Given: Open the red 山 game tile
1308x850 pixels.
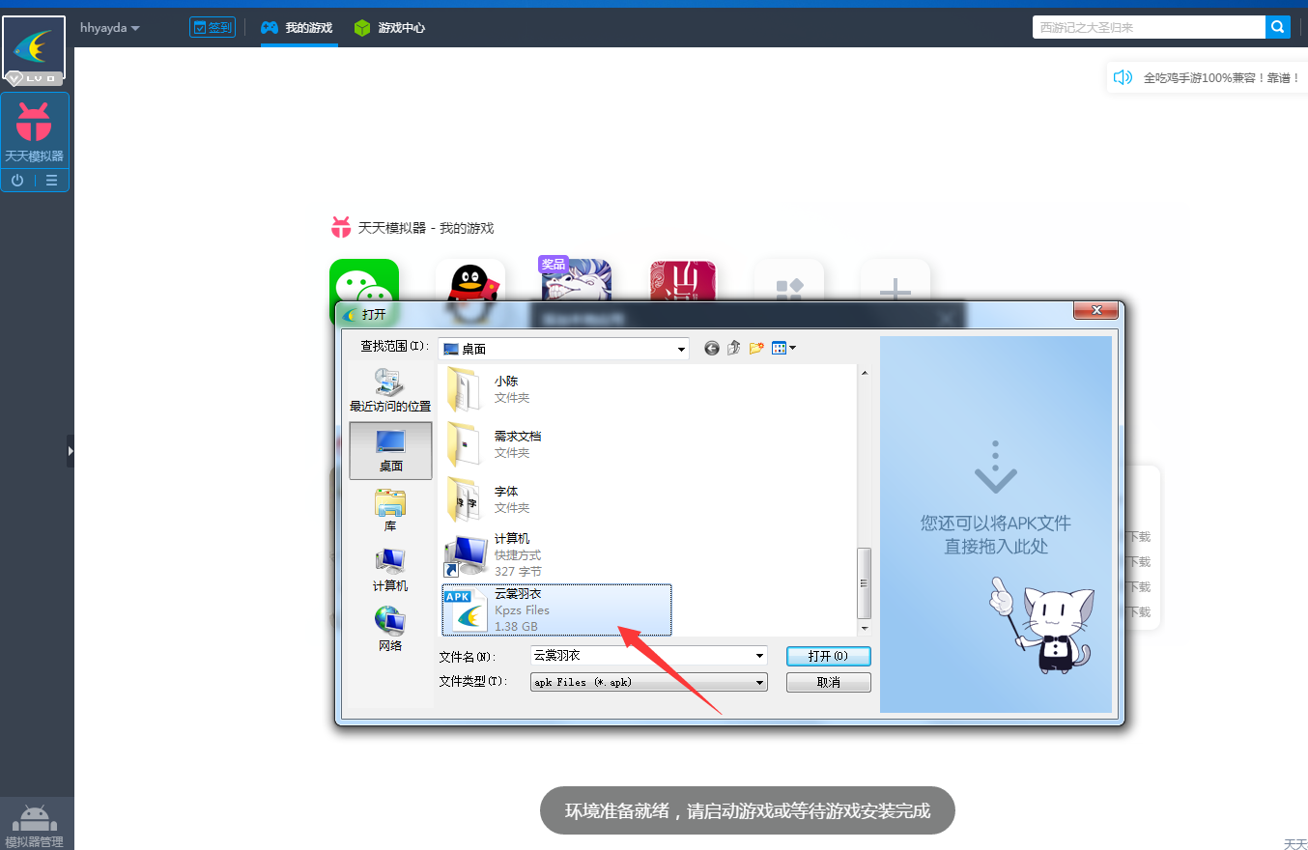Looking at the screenshot, I should 683,280.
